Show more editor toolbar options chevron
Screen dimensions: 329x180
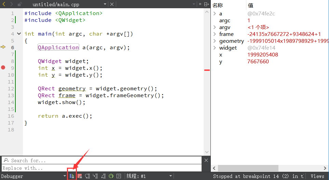200,4
